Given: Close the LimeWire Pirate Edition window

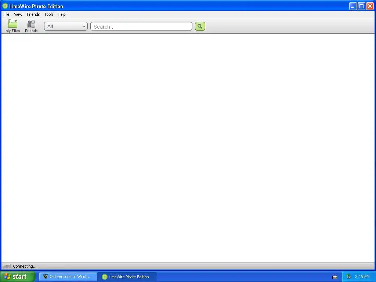Looking at the screenshot, I should tap(370, 6).
